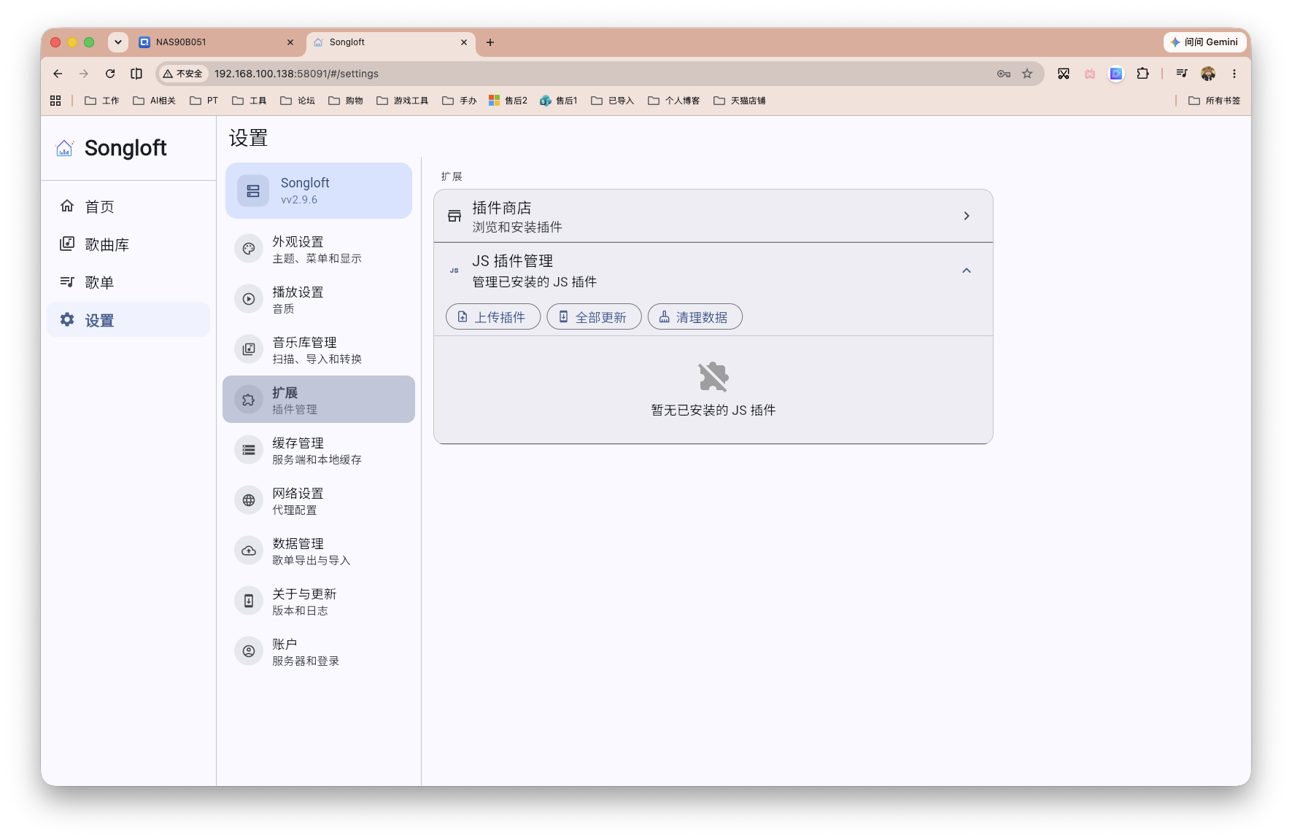Click the library icon beside 歌曲库
The image size is (1292, 840).
(67, 244)
